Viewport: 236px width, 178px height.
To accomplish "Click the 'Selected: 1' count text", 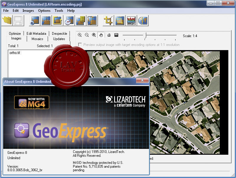I will click(45, 46).
